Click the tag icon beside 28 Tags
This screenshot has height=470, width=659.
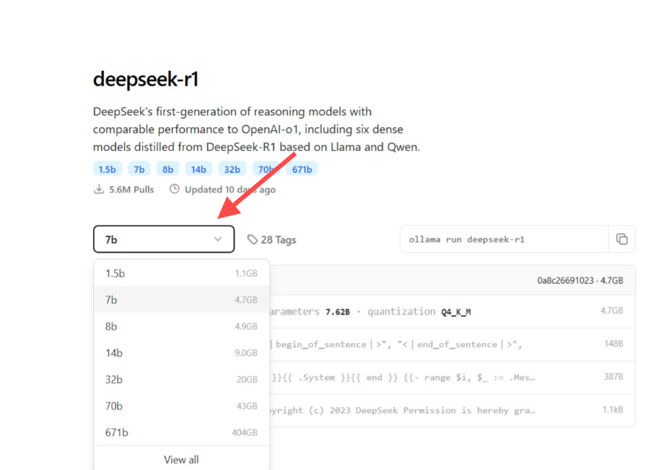pos(252,239)
